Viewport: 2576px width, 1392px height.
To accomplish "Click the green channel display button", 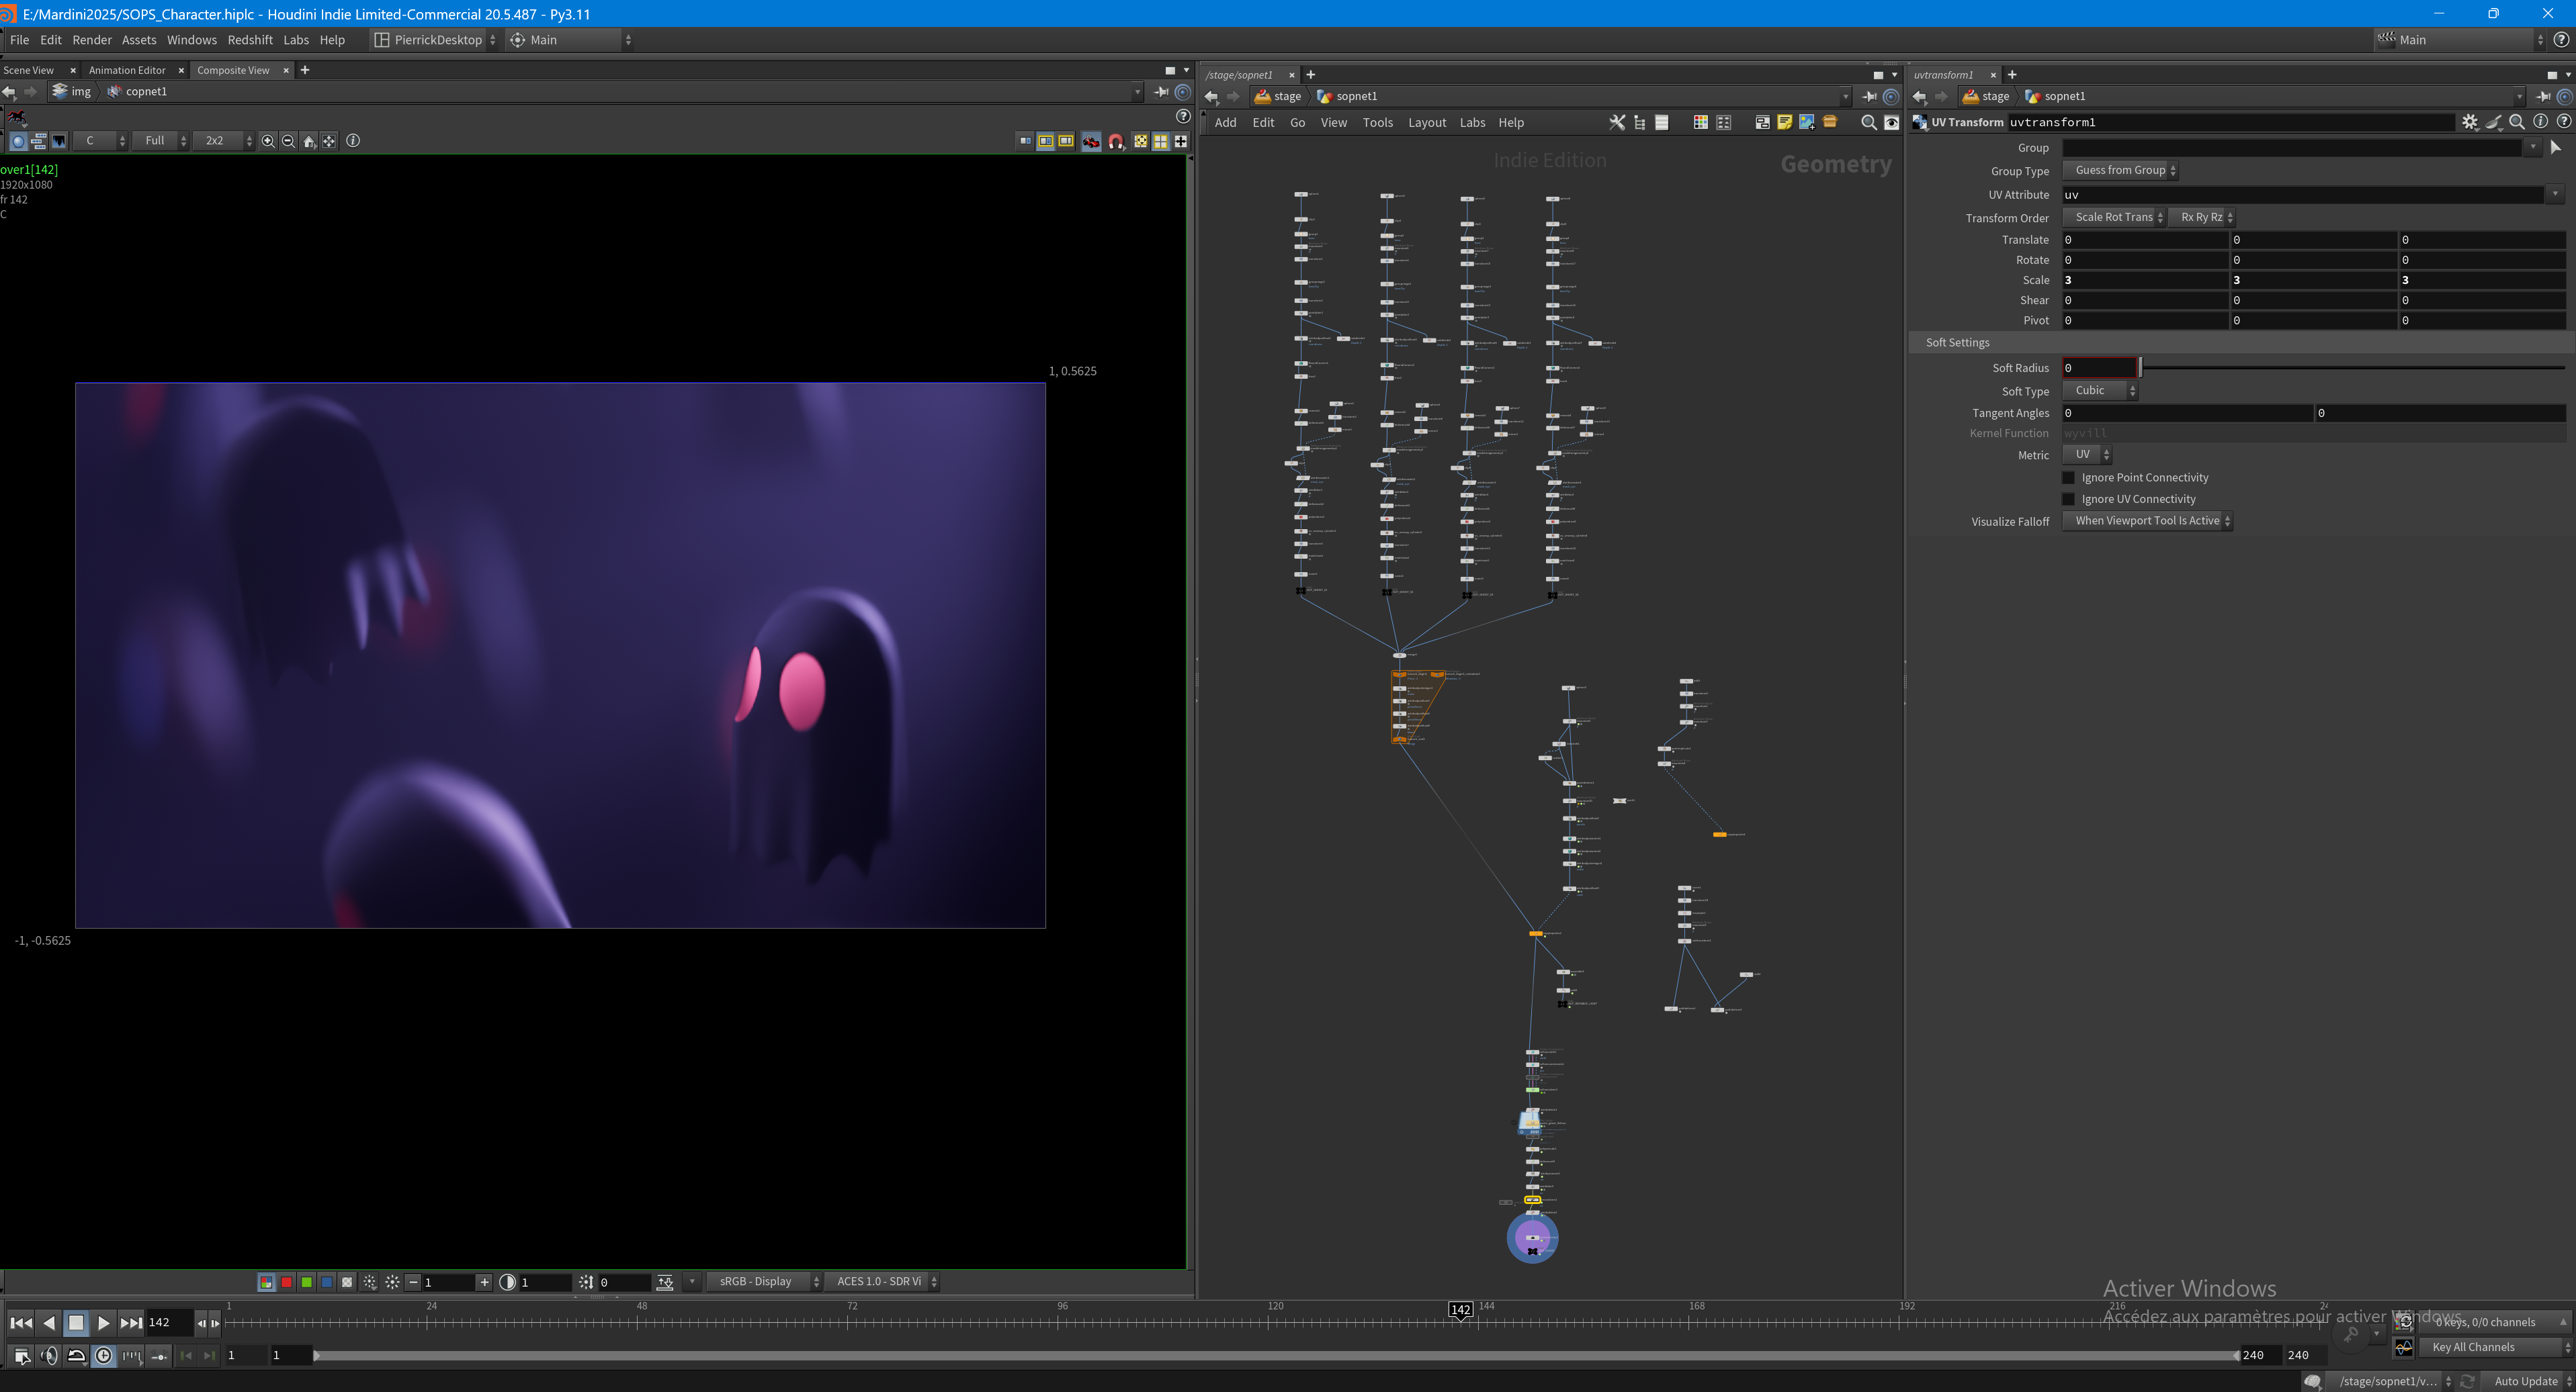I will click(x=307, y=1282).
